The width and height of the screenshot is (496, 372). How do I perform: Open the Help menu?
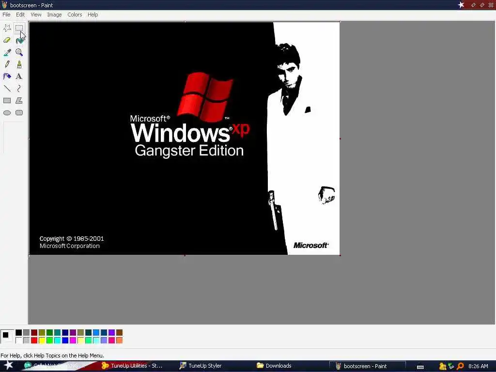click(93, 15)
